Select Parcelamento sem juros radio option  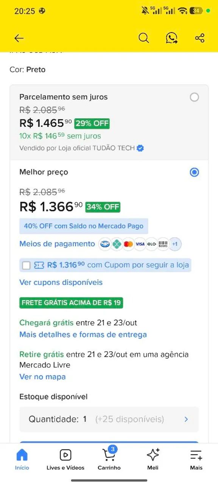194,97
